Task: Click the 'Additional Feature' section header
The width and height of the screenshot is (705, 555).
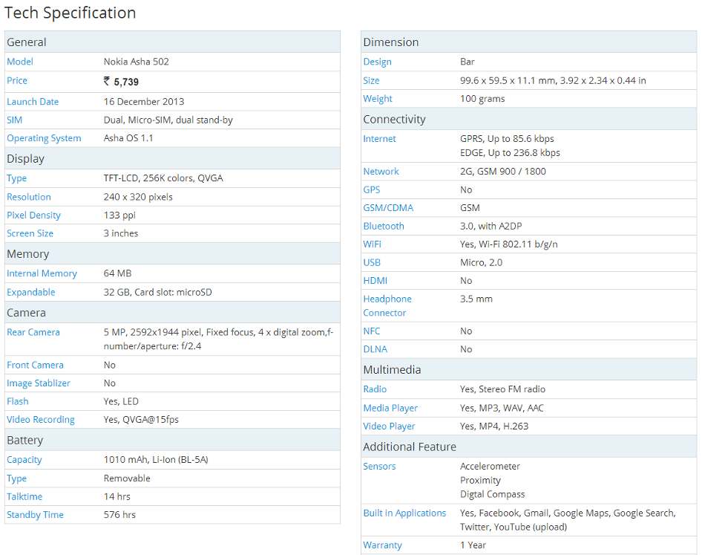Action: tap(410, 447)
